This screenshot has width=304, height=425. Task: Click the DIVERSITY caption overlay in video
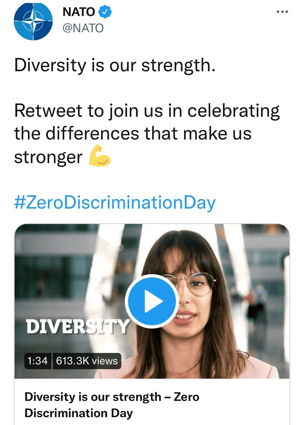click(77, 326)
